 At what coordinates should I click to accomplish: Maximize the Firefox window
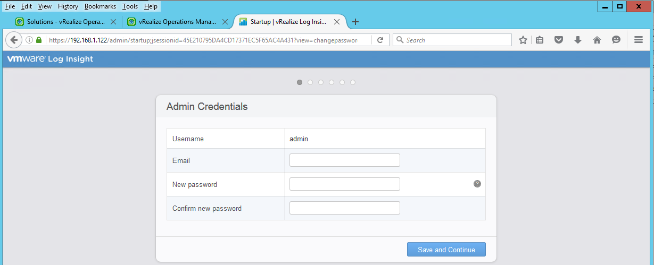tap(619, 6)
